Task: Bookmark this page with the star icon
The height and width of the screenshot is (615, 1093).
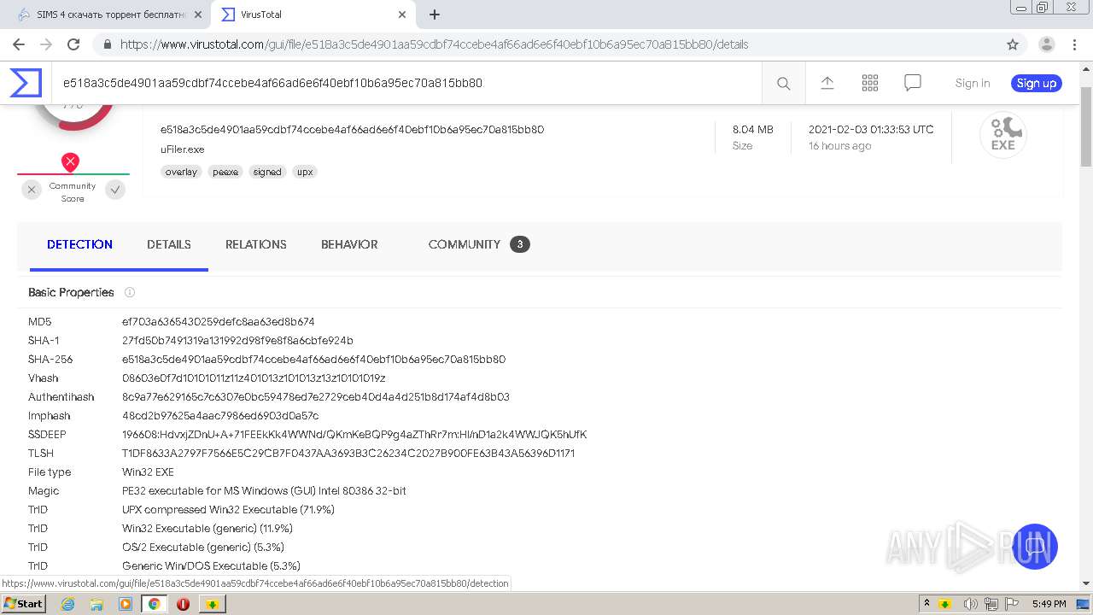Action: tap(1013, 44)
